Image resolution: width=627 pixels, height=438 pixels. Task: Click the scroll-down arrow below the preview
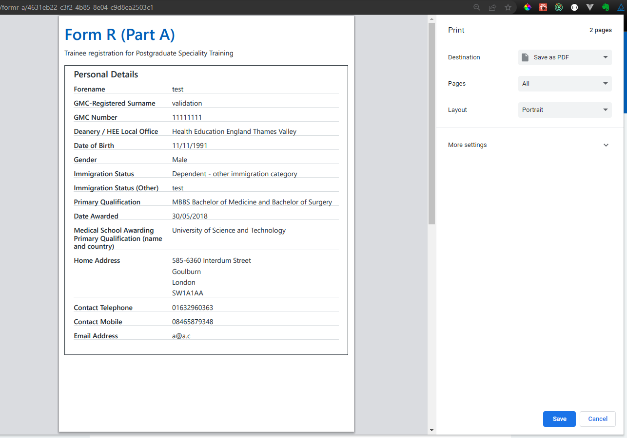coord(431,430)
